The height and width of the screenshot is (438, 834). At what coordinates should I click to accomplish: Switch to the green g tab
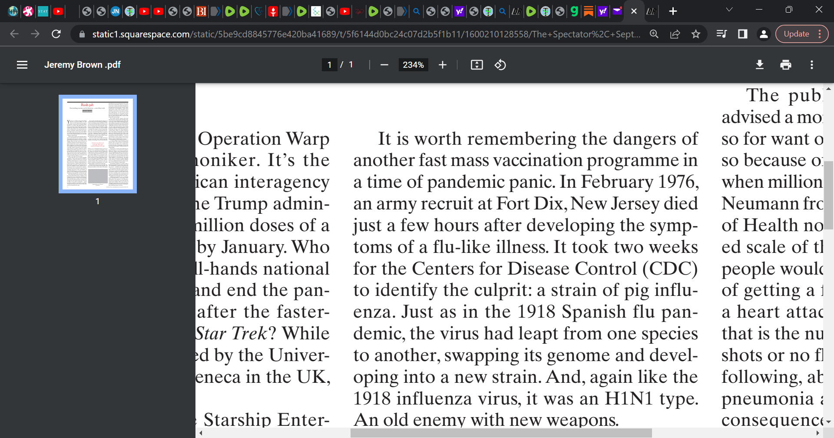pyautogui.click(x=574, y=11)
